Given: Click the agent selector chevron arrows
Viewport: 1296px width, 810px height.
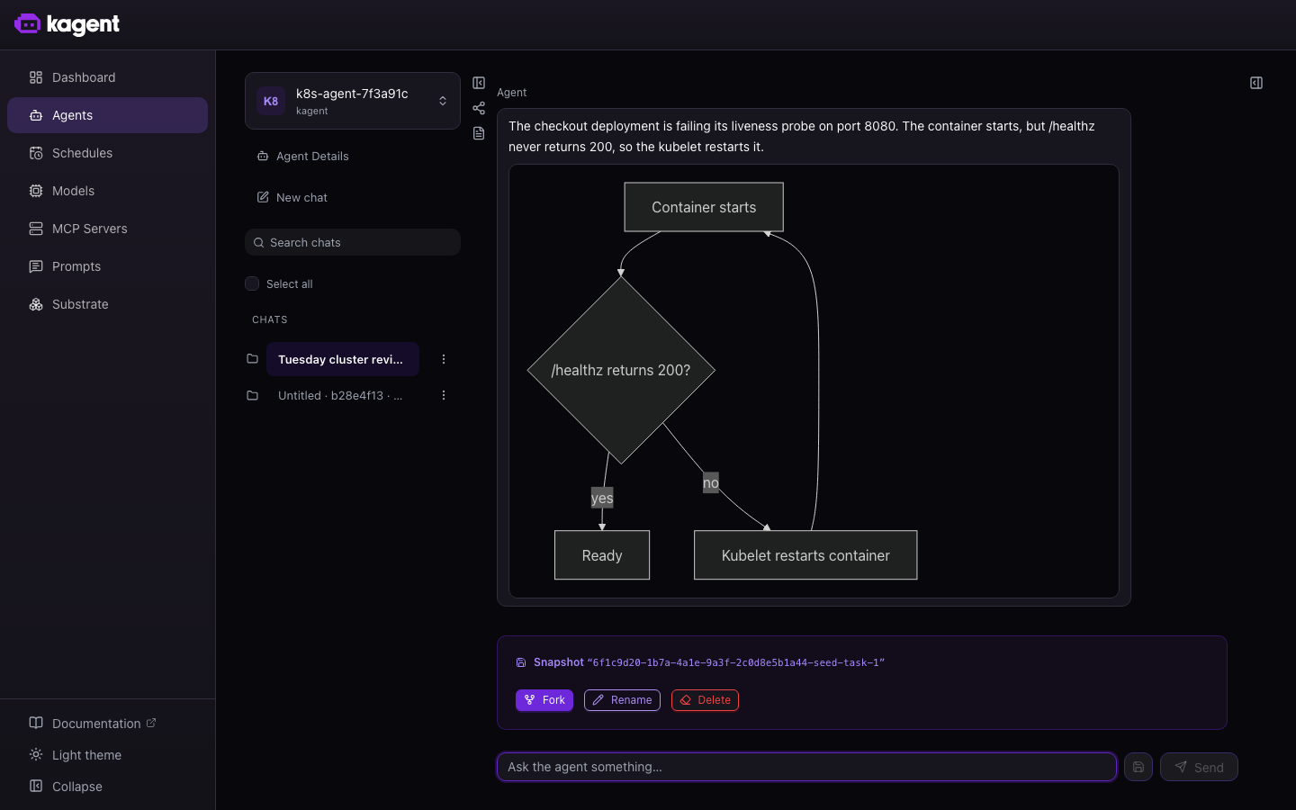Looking at the screenshot, I should point(443,101).
